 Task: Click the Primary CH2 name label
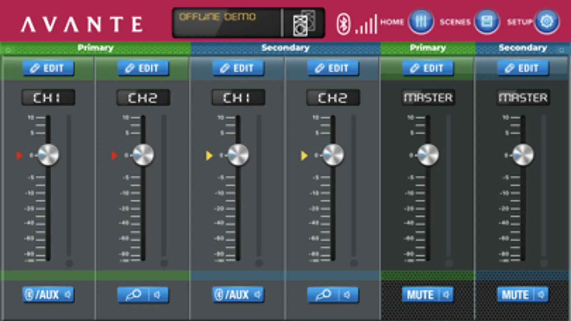(143, 97)
